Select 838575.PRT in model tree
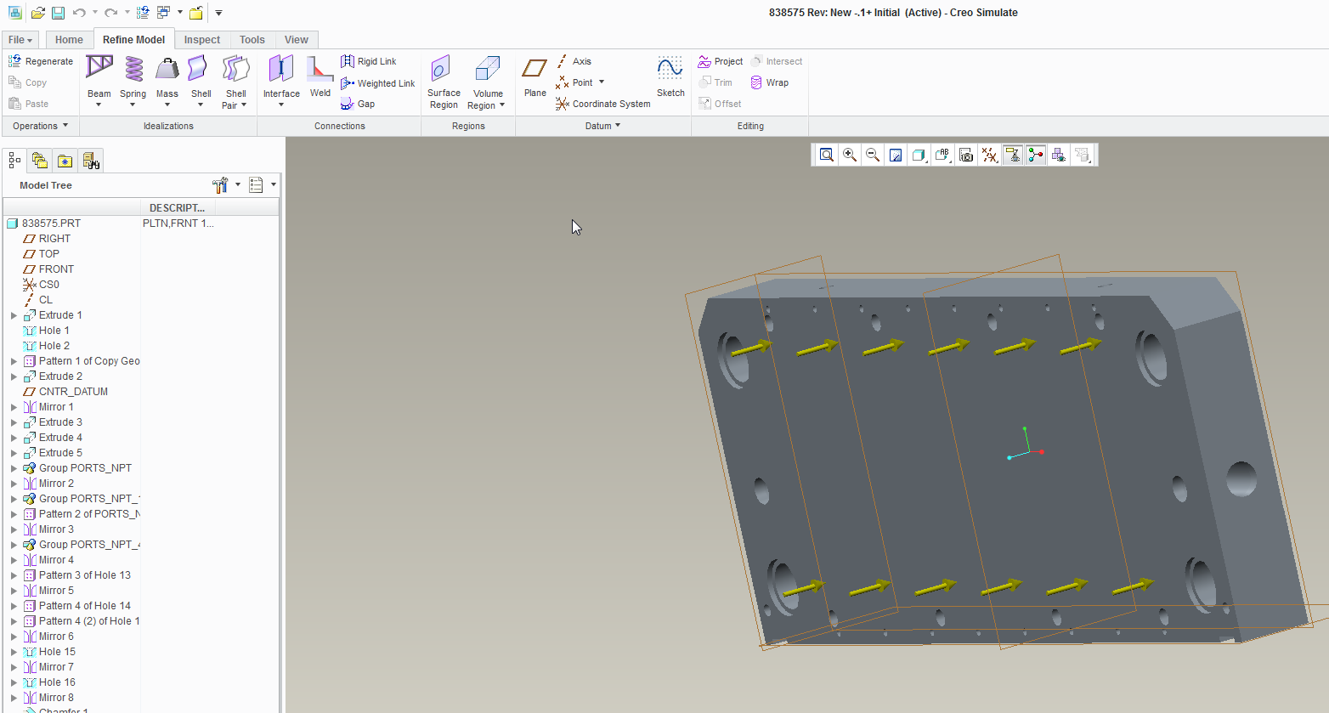 pyautogui.click(x=51, y=224)
